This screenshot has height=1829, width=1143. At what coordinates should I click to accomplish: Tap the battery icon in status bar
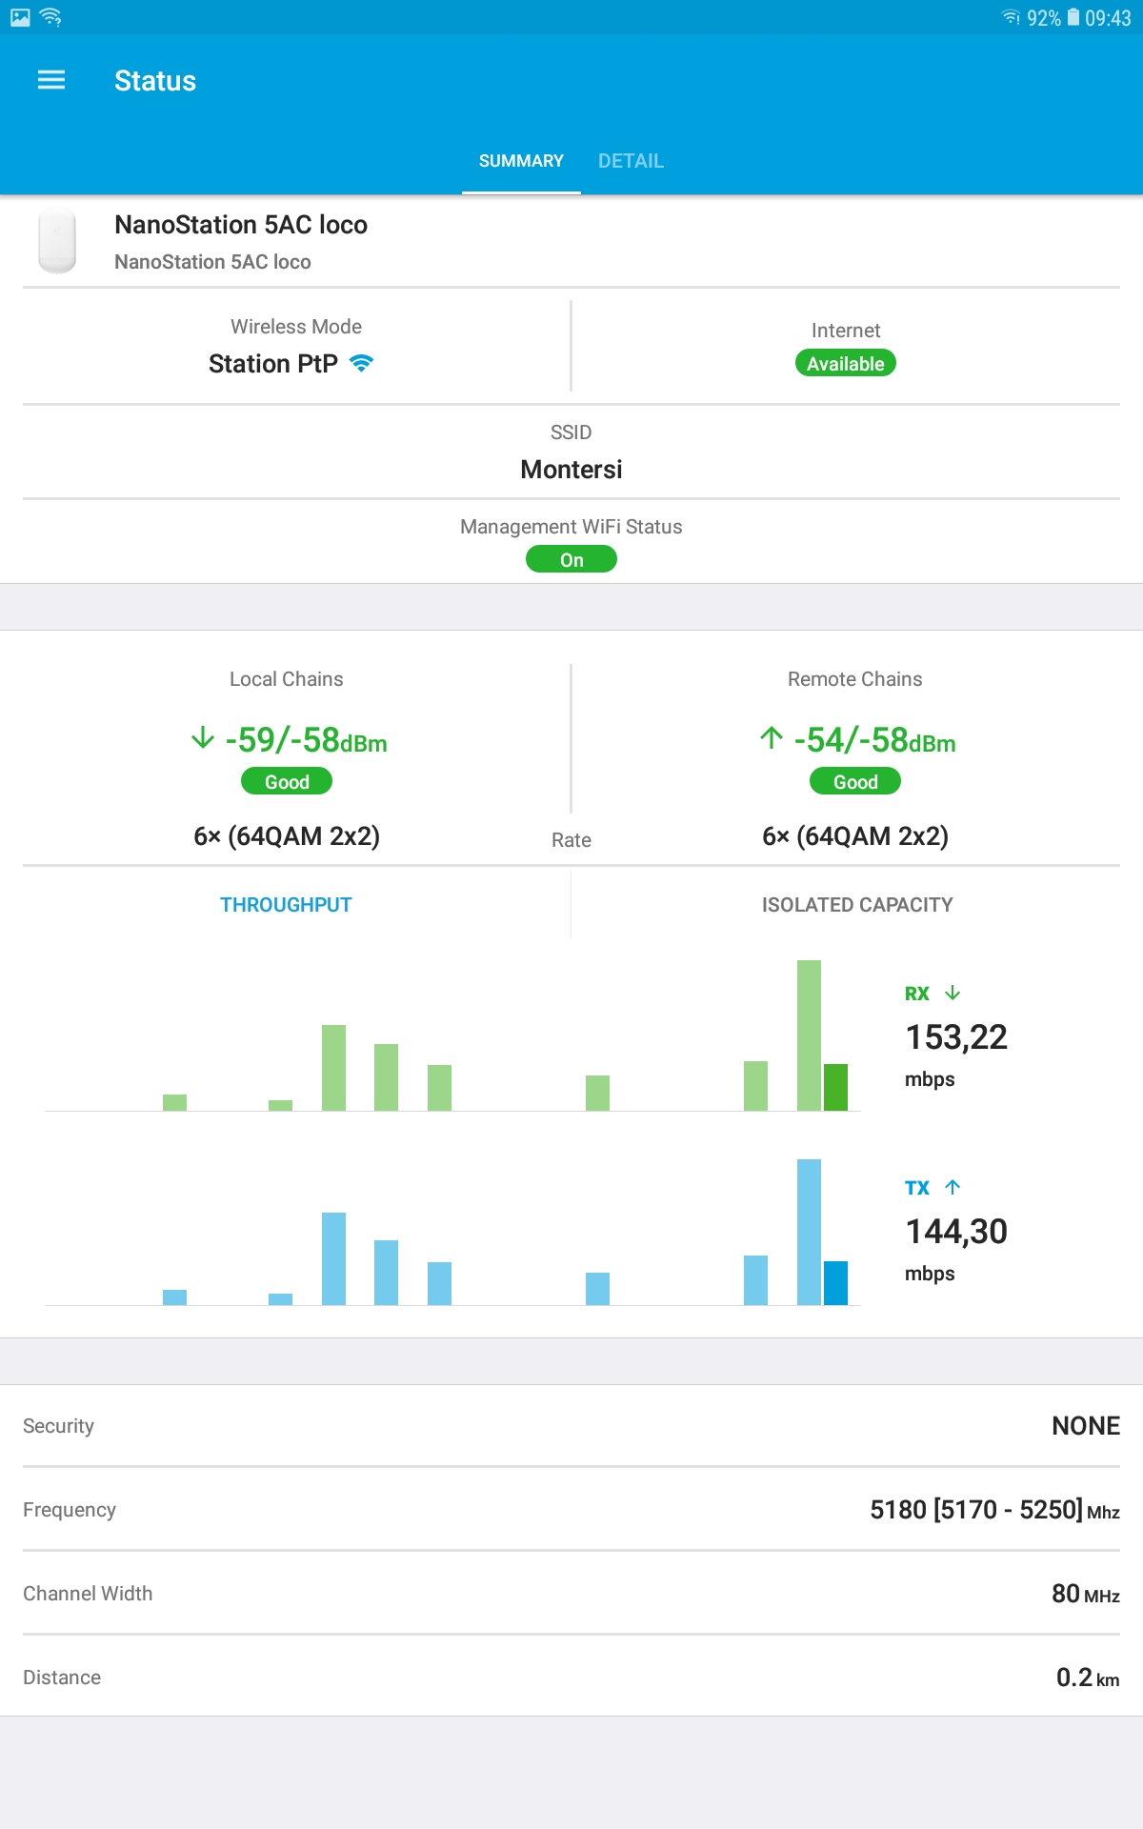tap(1073, 18)
